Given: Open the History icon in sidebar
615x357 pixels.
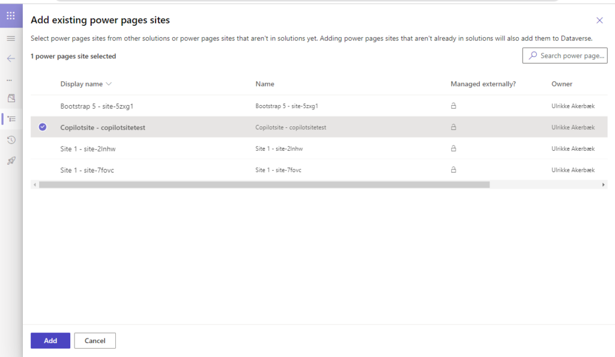Looking at the screenshot, I should (11, 139).
